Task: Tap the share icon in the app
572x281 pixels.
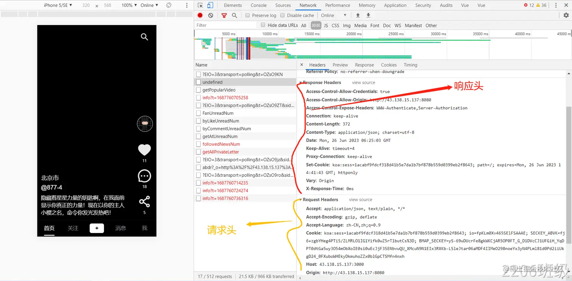Action: 145,202
